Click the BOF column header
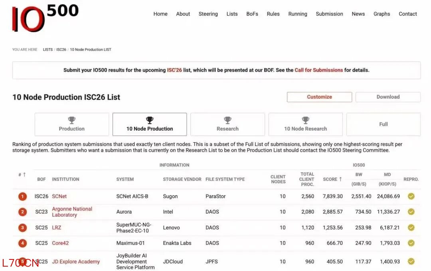 coord(42,179)
